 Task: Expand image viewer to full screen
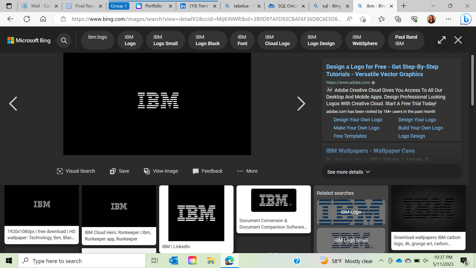[x=442, y=40]
